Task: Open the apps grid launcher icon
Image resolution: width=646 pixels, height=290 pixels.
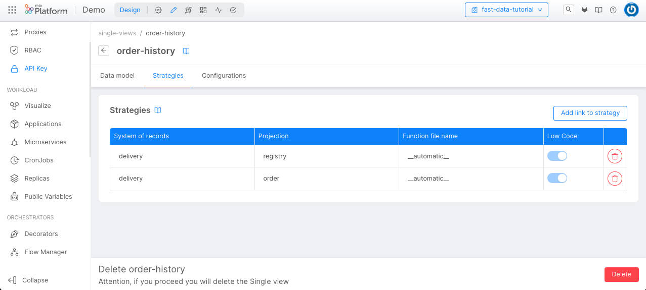Action: coord(12,10)
